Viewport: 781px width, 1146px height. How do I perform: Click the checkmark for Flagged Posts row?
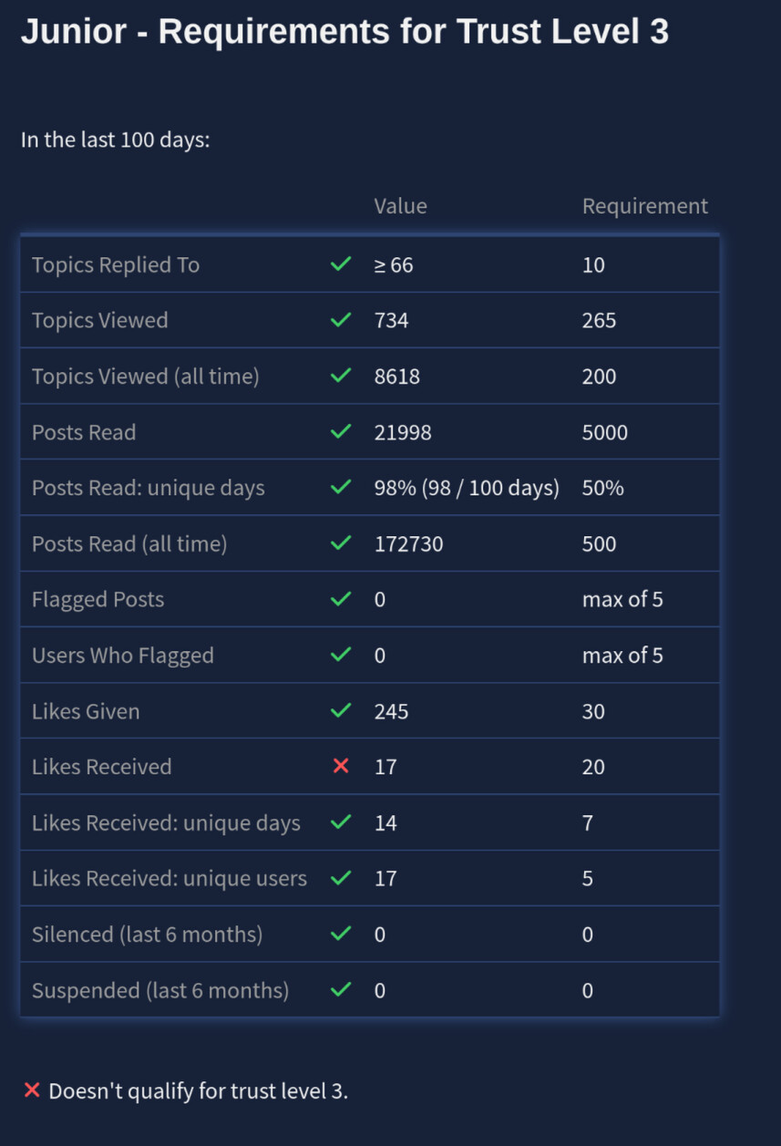[x=341, y=599]
